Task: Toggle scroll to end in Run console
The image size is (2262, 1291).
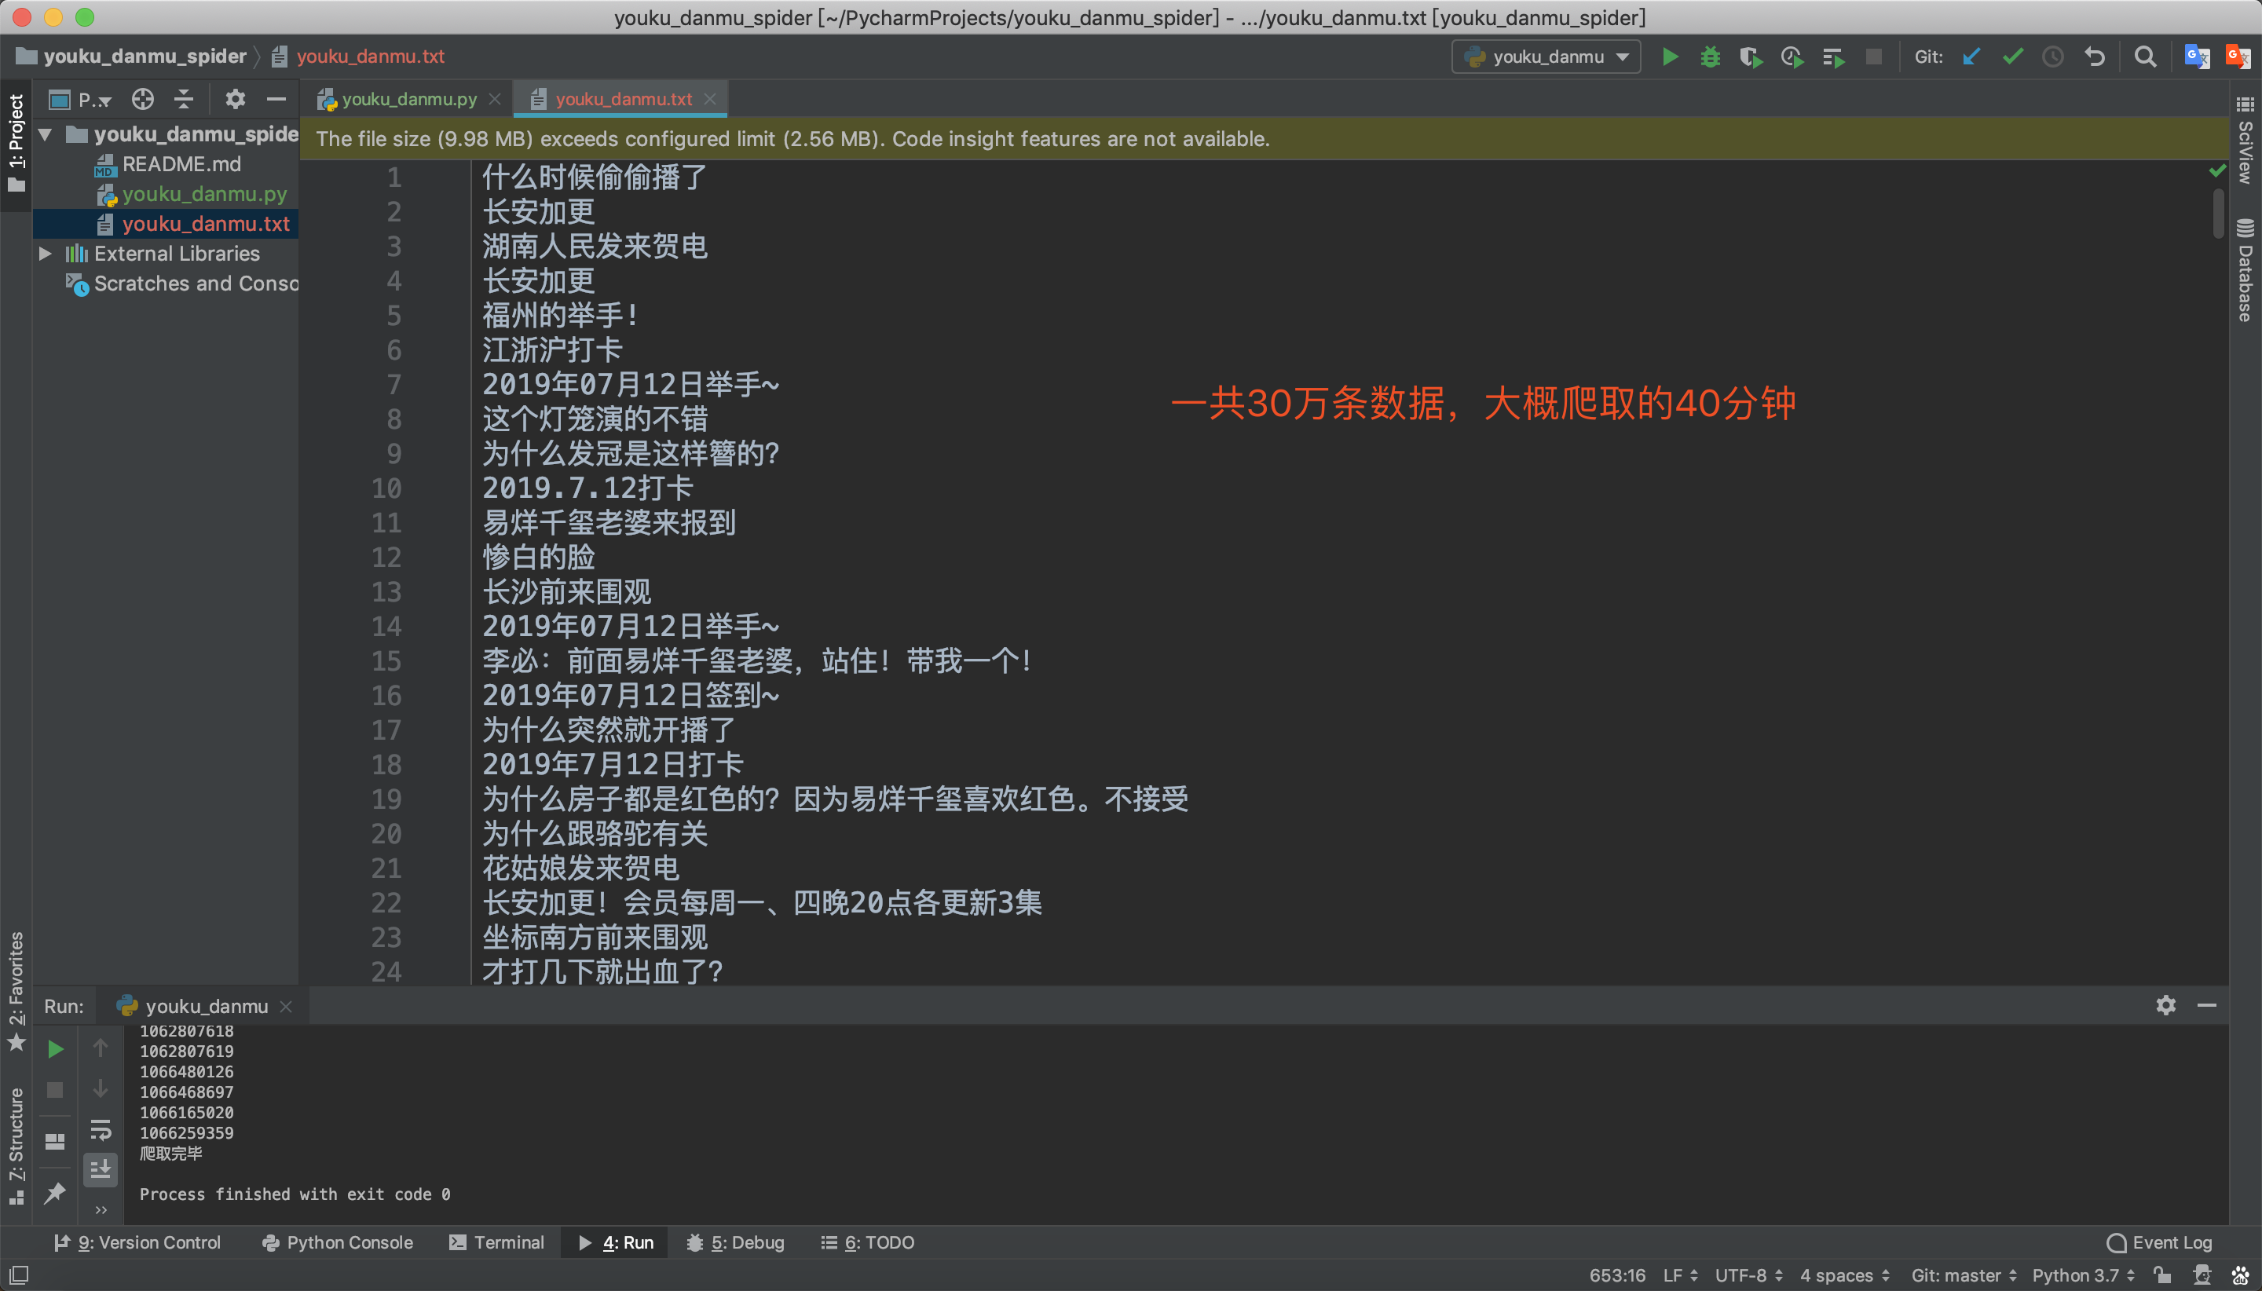Action: (x=101, y=1169)
